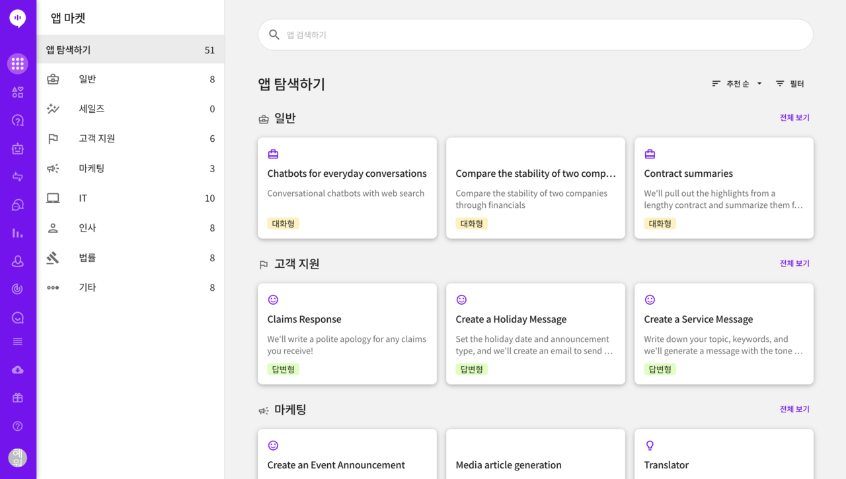846x479 pixels.
Task: Click 전체 보기 next to 고객 지원
Action: click(794, 263)
